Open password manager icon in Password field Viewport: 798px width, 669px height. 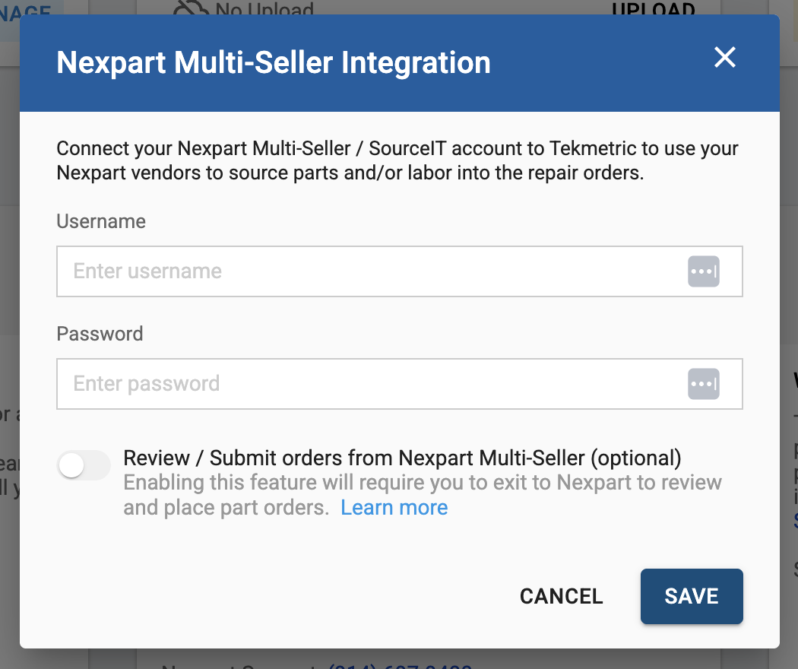[703, 384]
